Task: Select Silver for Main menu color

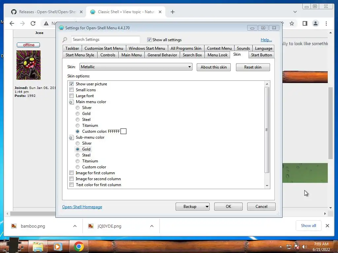Action: tap(78, 108)
